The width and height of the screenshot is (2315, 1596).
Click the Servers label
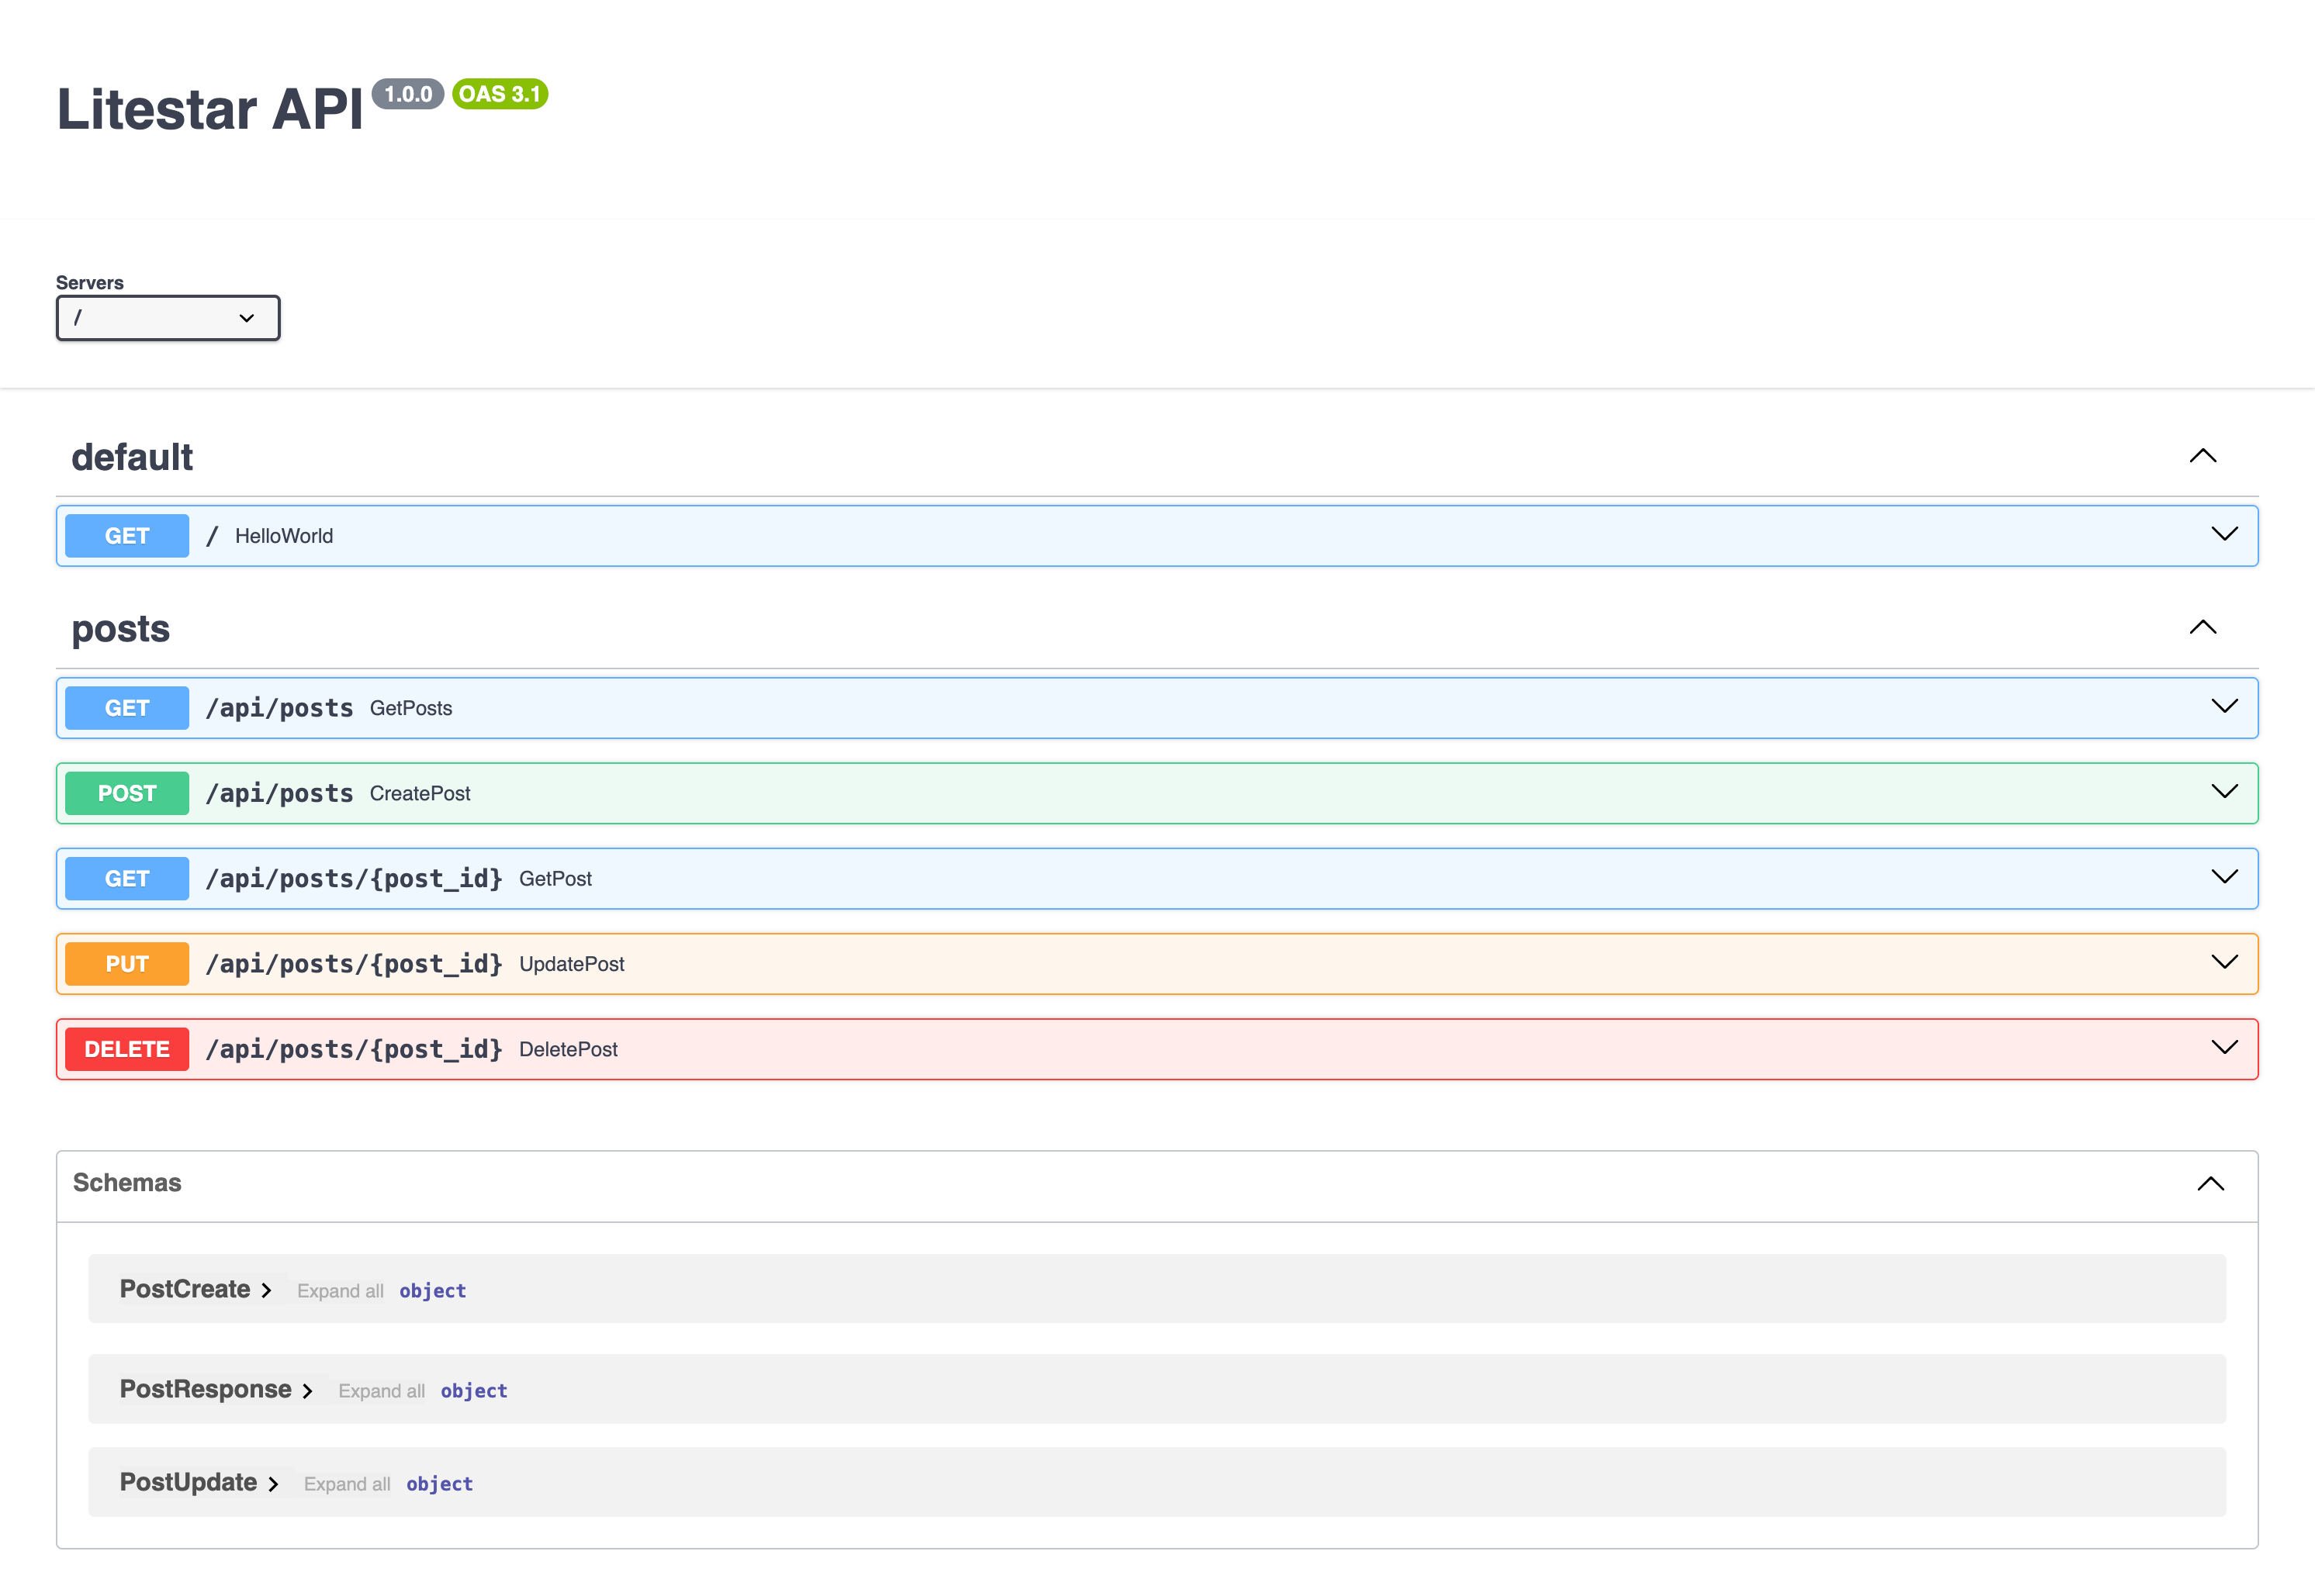[x=90, y=282]
